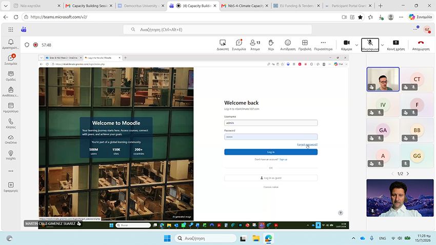Toggle the microphone (Μικρόφωνο) mute
The image size is (436, 245).
(370, 45)
